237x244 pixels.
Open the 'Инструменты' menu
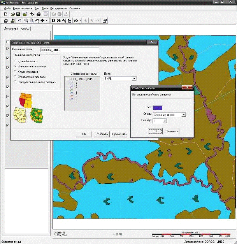click(59, 8)
